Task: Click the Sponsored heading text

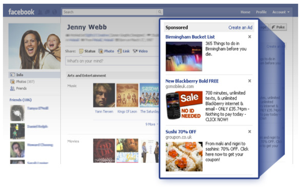Action: (x=177, y=28)
